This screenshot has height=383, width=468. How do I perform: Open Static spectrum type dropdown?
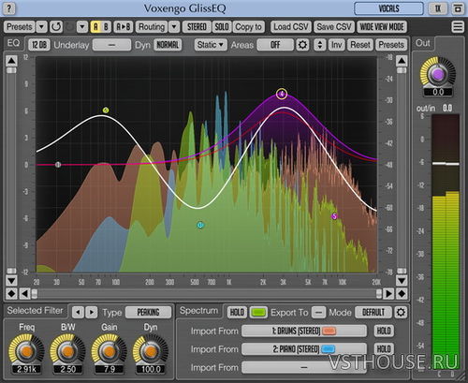point(211,45)
